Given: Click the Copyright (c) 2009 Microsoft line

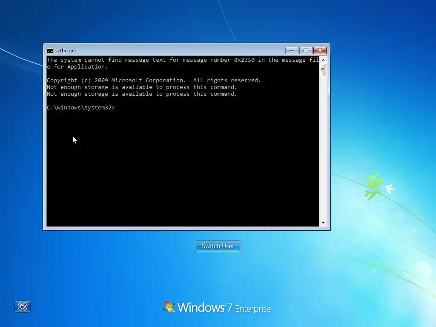Looking at the screenshot, I should pyautogui.click(x=154, y=80).
